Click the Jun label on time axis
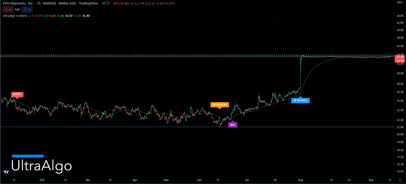Screen dimensions: 406x184 click(x=199, y=180)
